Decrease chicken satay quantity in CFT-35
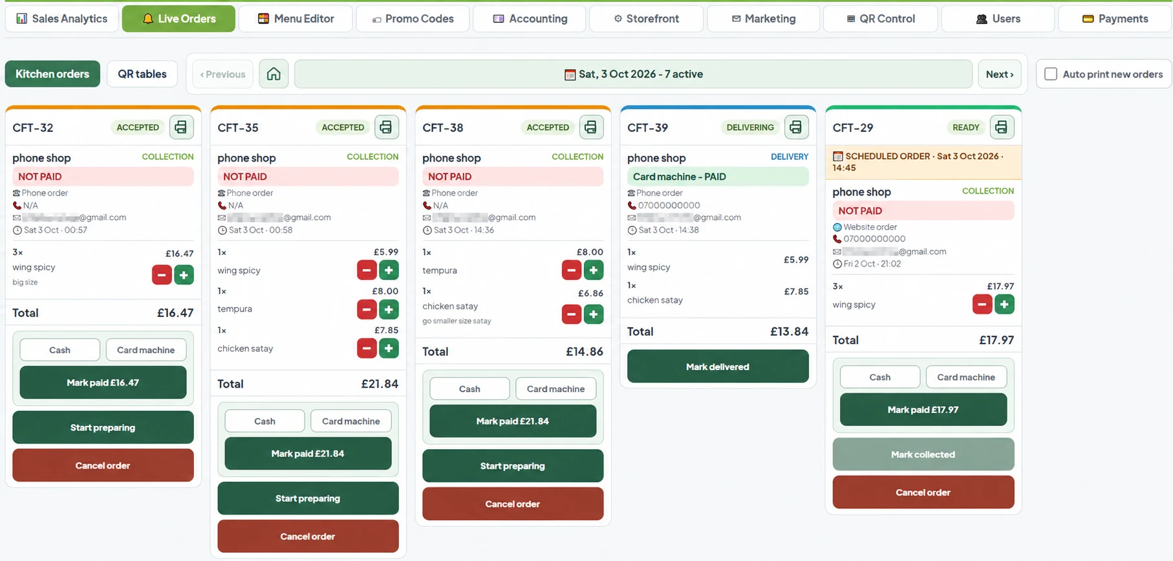This screenshot has height=561, width=1173. 367,348
